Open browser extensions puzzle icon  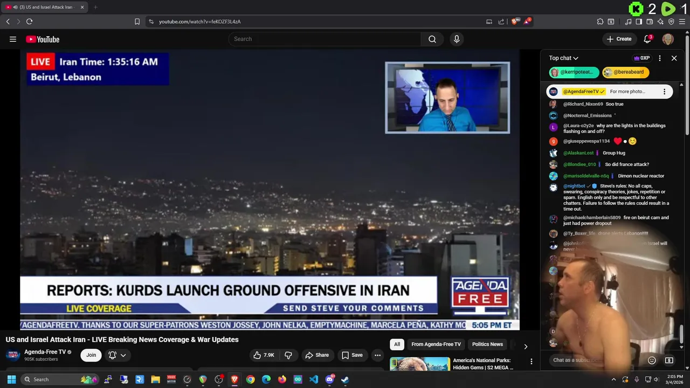click(x=600, y=22)
